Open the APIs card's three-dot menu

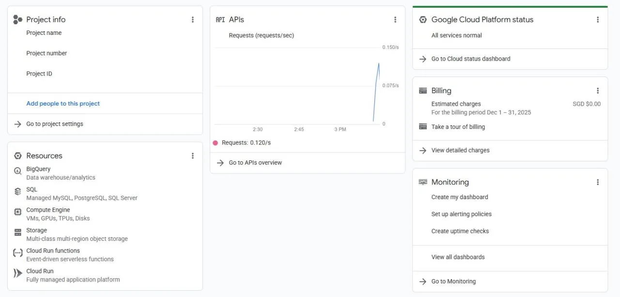[x=395, y=20]
